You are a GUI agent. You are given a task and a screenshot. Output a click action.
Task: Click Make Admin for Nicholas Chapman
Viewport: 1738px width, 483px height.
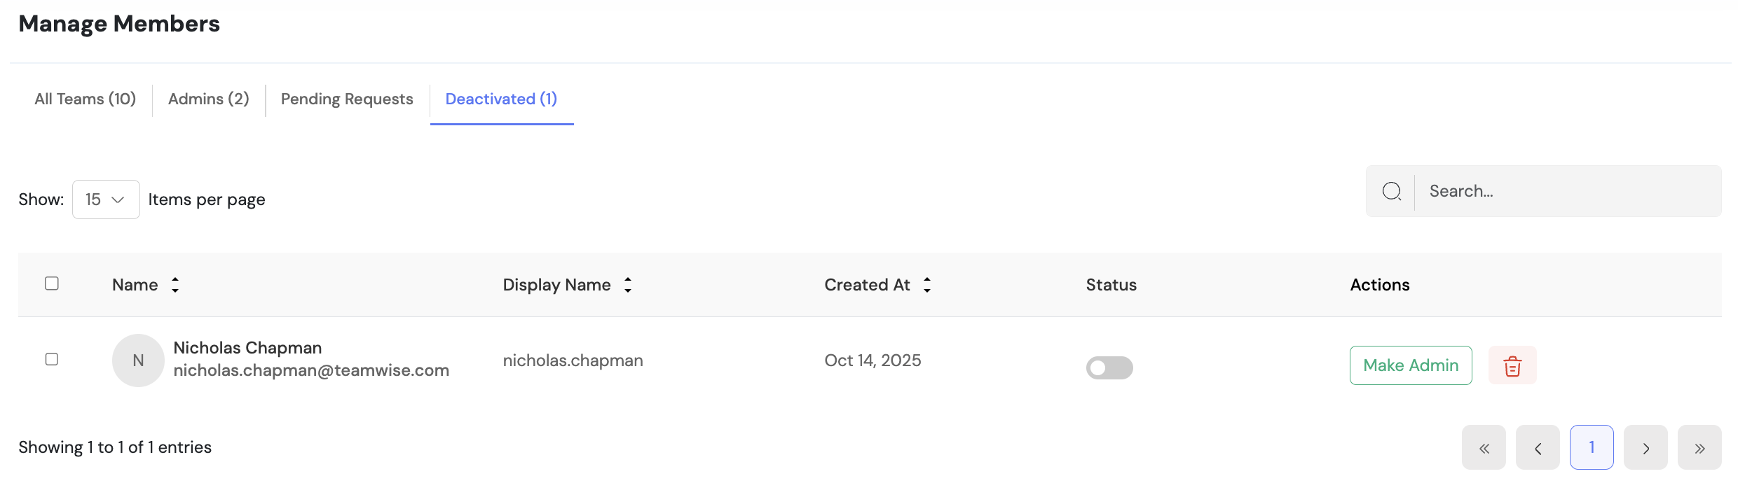[1411, 365]
